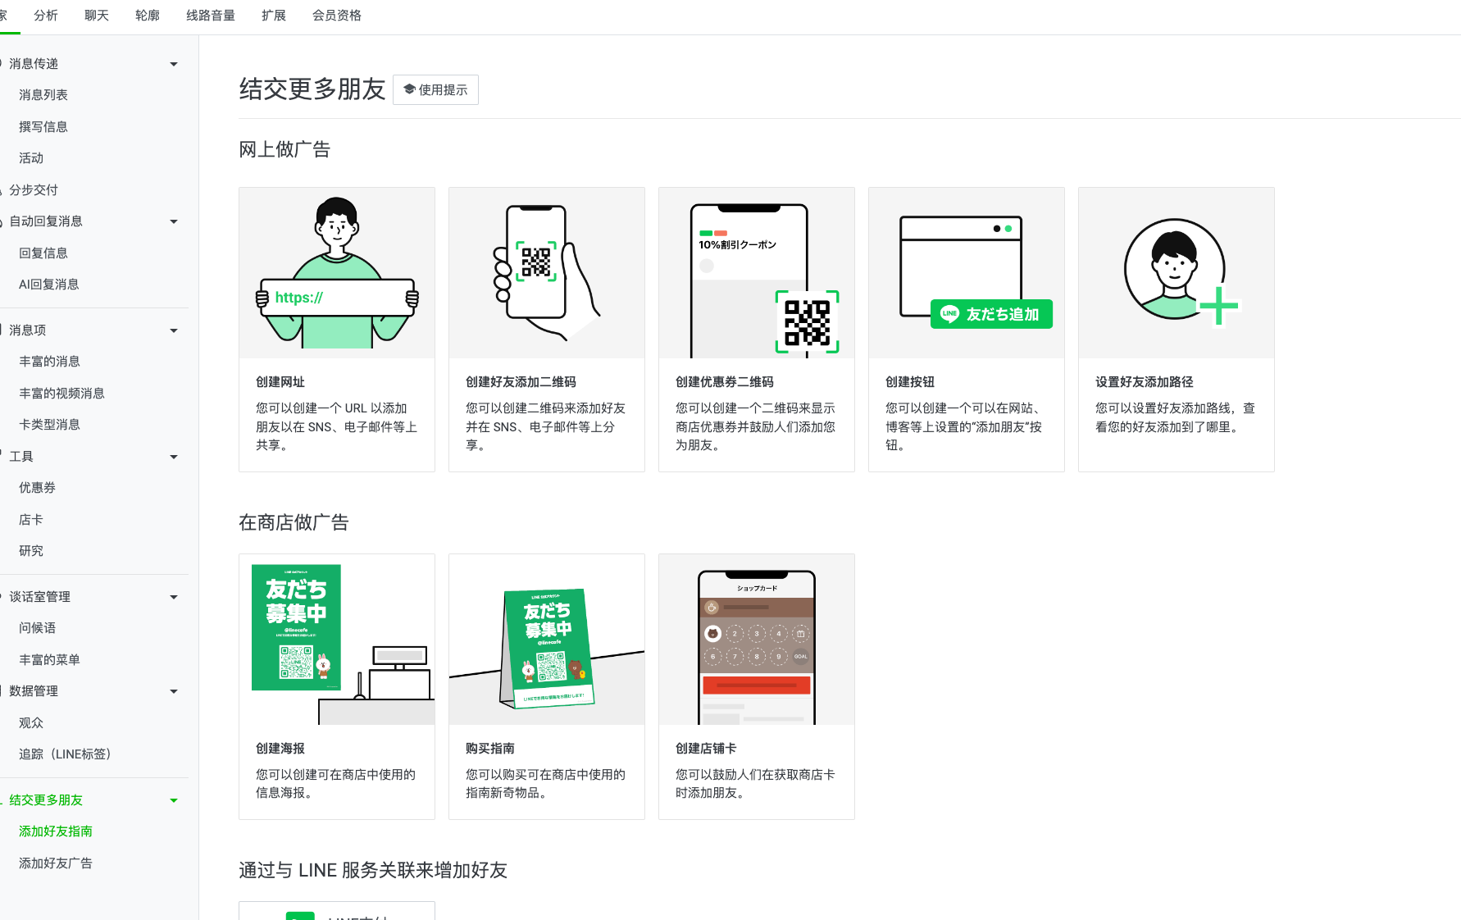Image resolution: width=1461 pixels, height=920 pixels.
Task: Click the avatar with plus sign illustration
Action: click(x=1177, y=273)
